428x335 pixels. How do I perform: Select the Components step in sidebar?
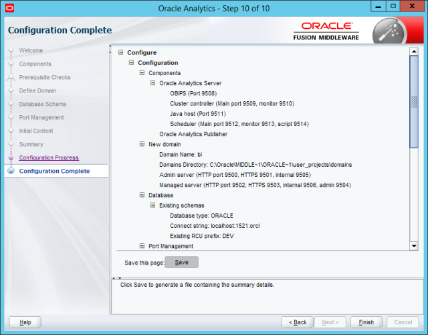click(x=35, y=64)
